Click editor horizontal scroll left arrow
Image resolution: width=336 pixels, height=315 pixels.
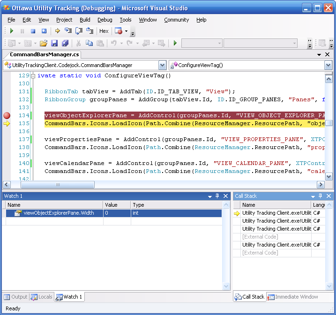7,185
